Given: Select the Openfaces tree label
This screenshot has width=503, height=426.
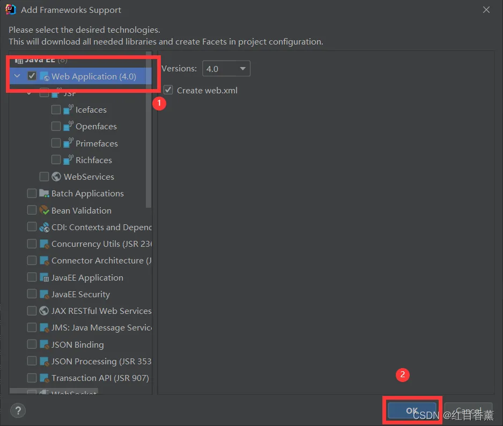Looking at the screenshot, I should click(x=96, y=127).
